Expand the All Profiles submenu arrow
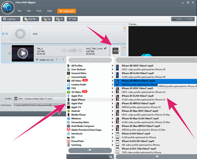This screenshot has height=159, width=197. coord(112,66)
